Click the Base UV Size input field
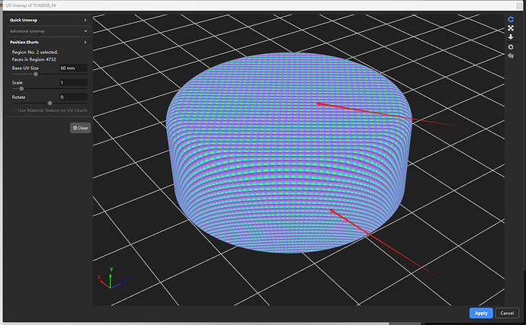Screen dimensions: 526x325 click(x=73, y=68)
